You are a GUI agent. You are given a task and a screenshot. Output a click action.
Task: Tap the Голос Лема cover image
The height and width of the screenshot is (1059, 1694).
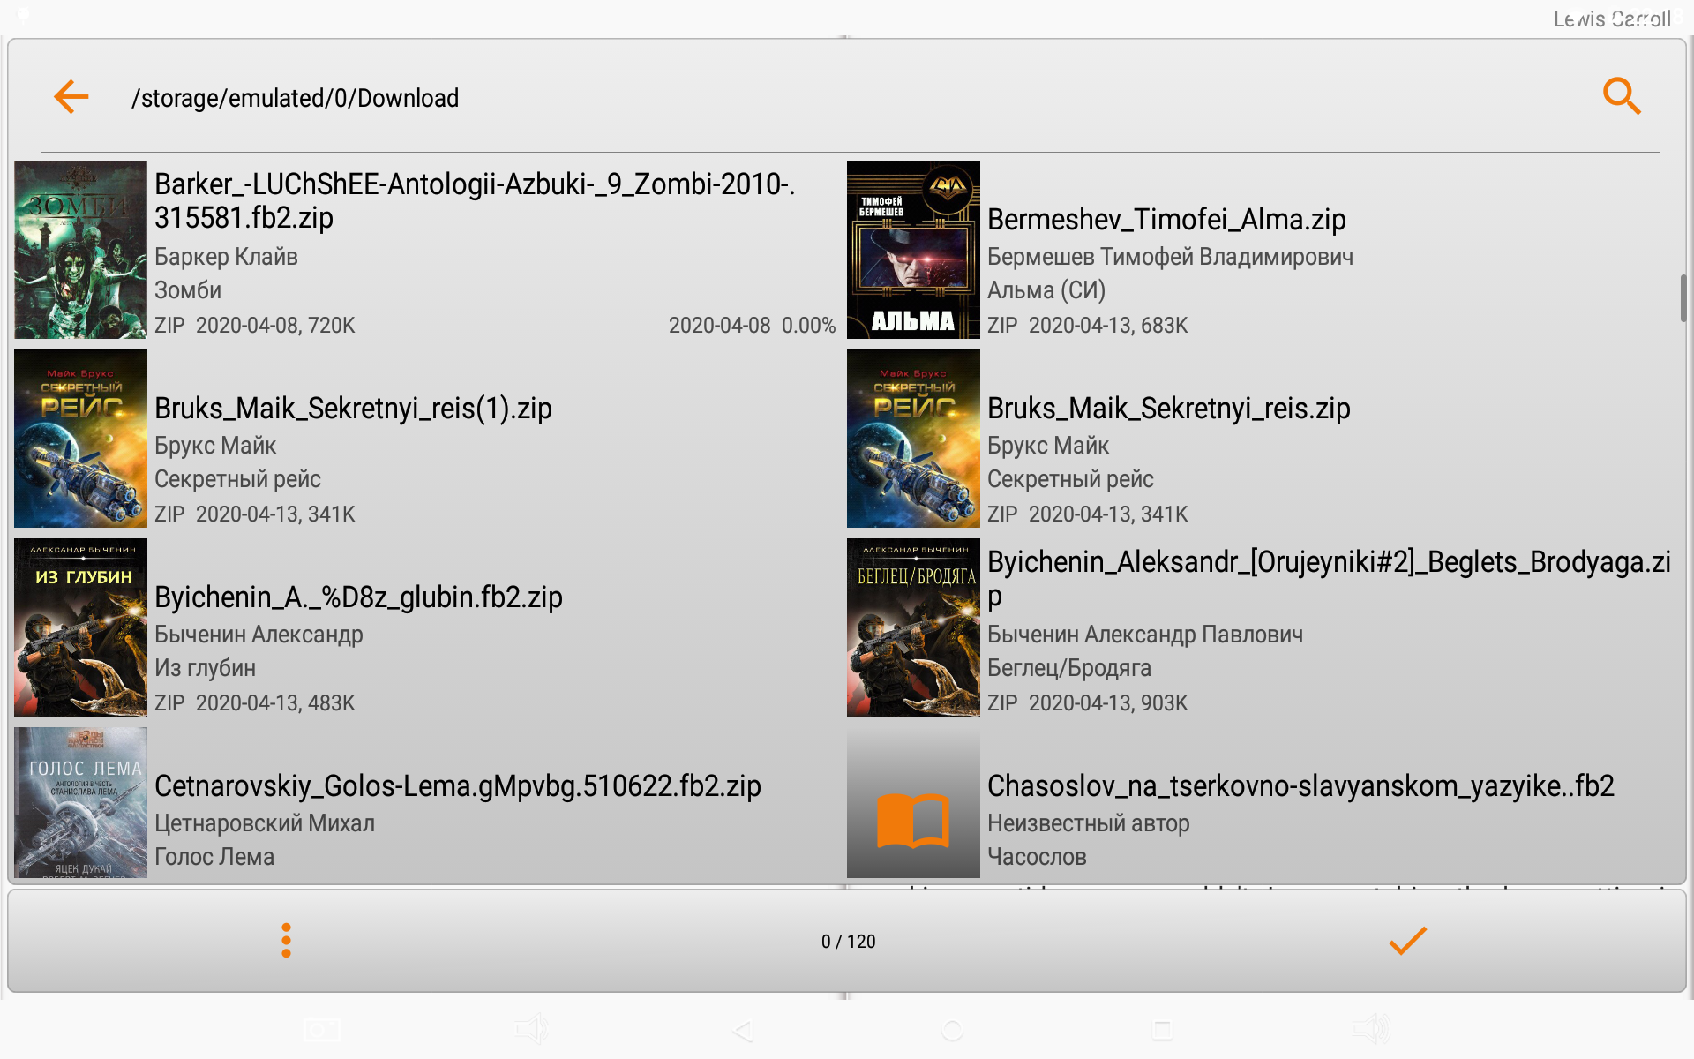pyautogui.click(x=80, y=802)
